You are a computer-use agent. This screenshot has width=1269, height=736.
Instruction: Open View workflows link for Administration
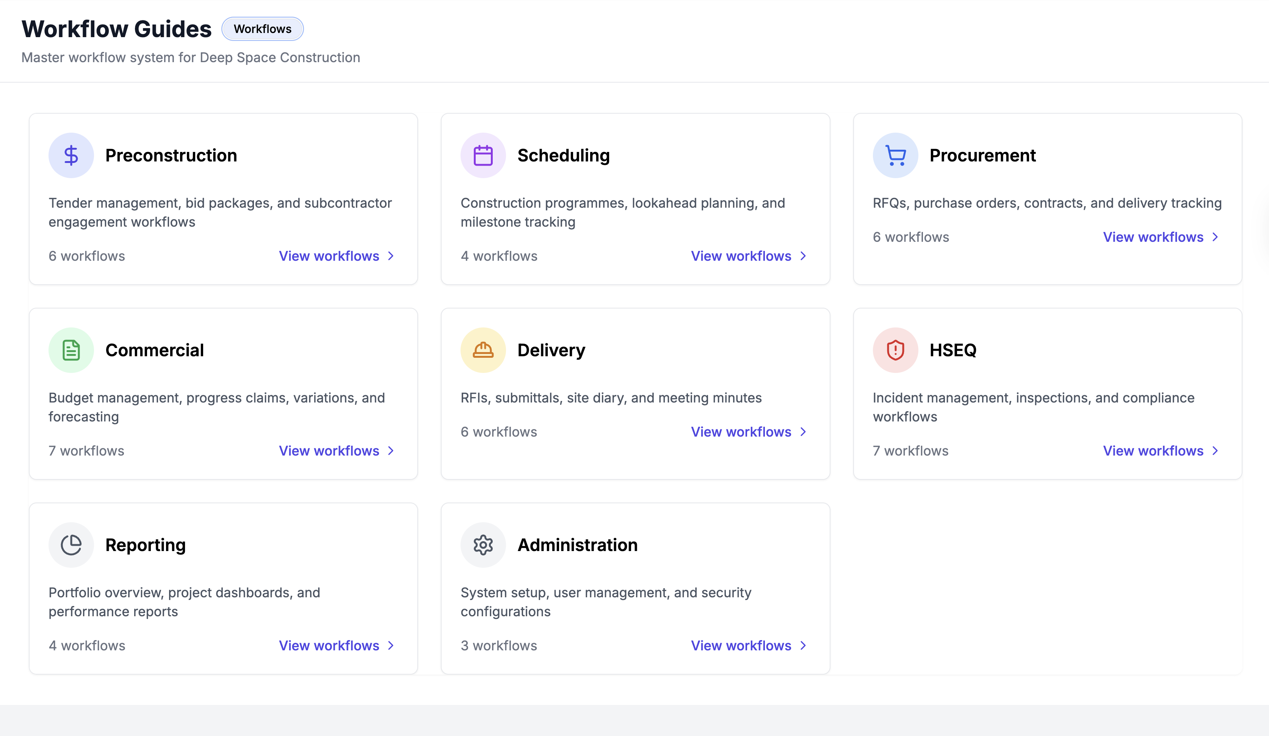coord(749,645)
